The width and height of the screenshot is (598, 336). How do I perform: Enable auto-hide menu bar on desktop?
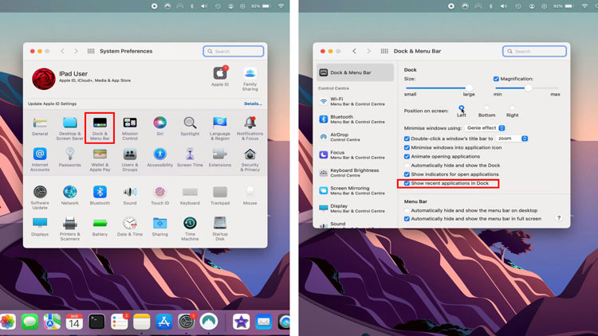click(x=407, y=211)
